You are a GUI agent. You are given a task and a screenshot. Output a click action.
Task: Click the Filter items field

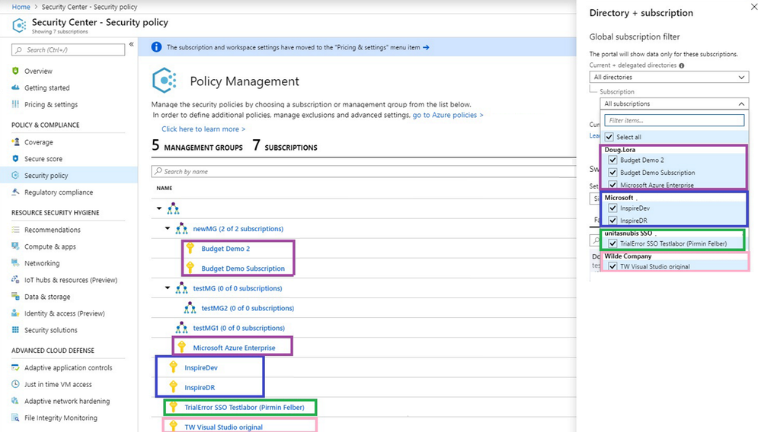pyautogui.click(x=674, y=120)
